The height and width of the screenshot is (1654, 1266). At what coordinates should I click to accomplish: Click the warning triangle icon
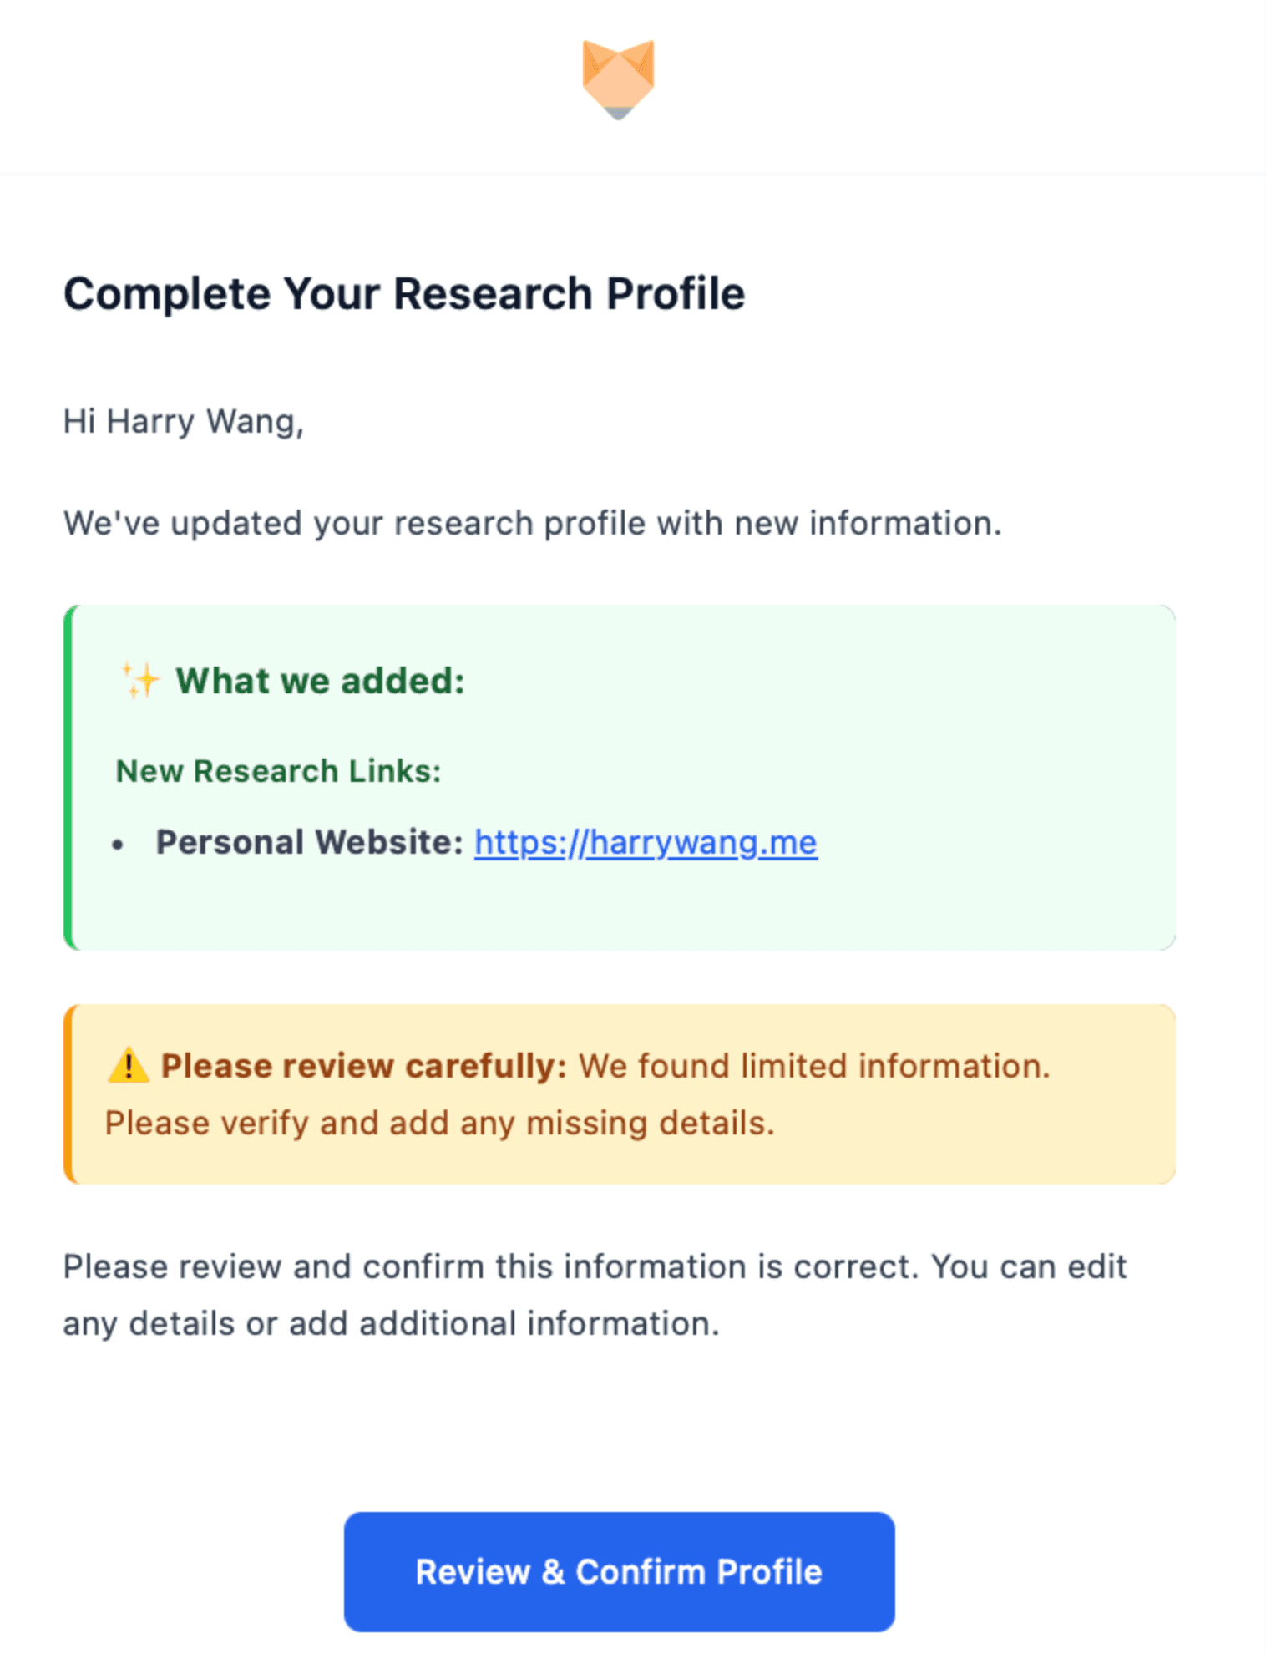point(129,1065)
